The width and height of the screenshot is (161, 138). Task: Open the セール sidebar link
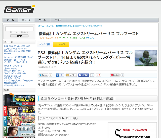pos(7,57)
